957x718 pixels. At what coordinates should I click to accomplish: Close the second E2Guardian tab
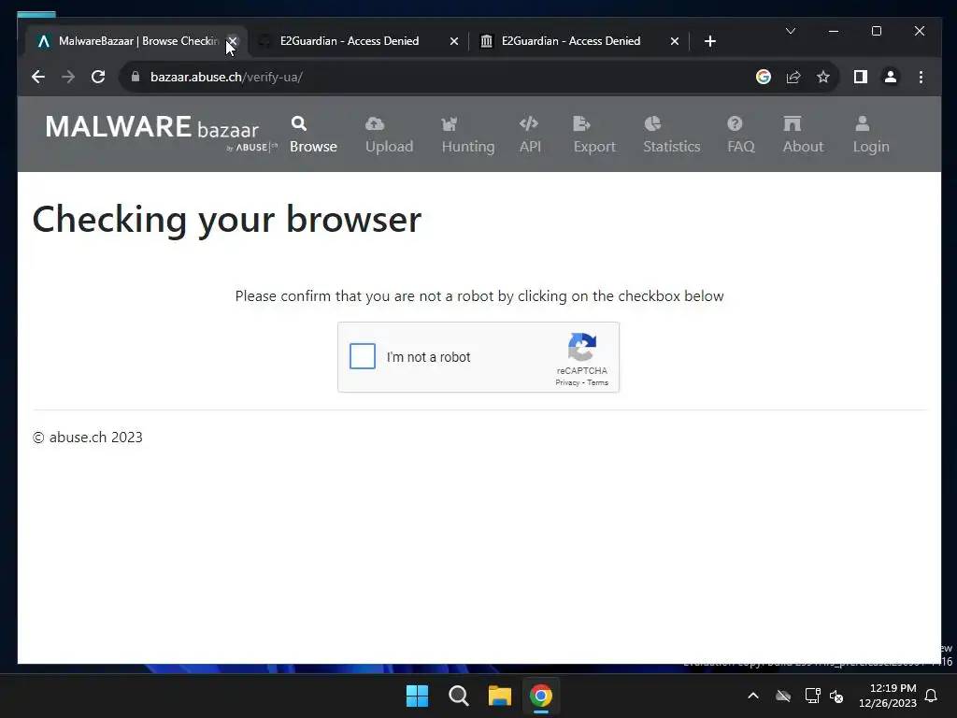[x=675, y=41]
